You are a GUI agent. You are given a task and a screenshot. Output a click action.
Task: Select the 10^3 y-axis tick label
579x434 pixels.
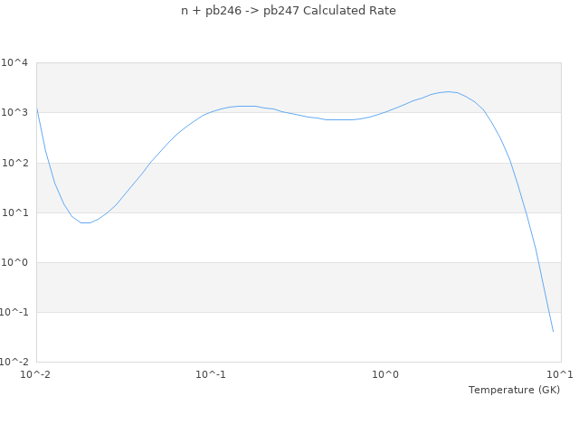14,113
